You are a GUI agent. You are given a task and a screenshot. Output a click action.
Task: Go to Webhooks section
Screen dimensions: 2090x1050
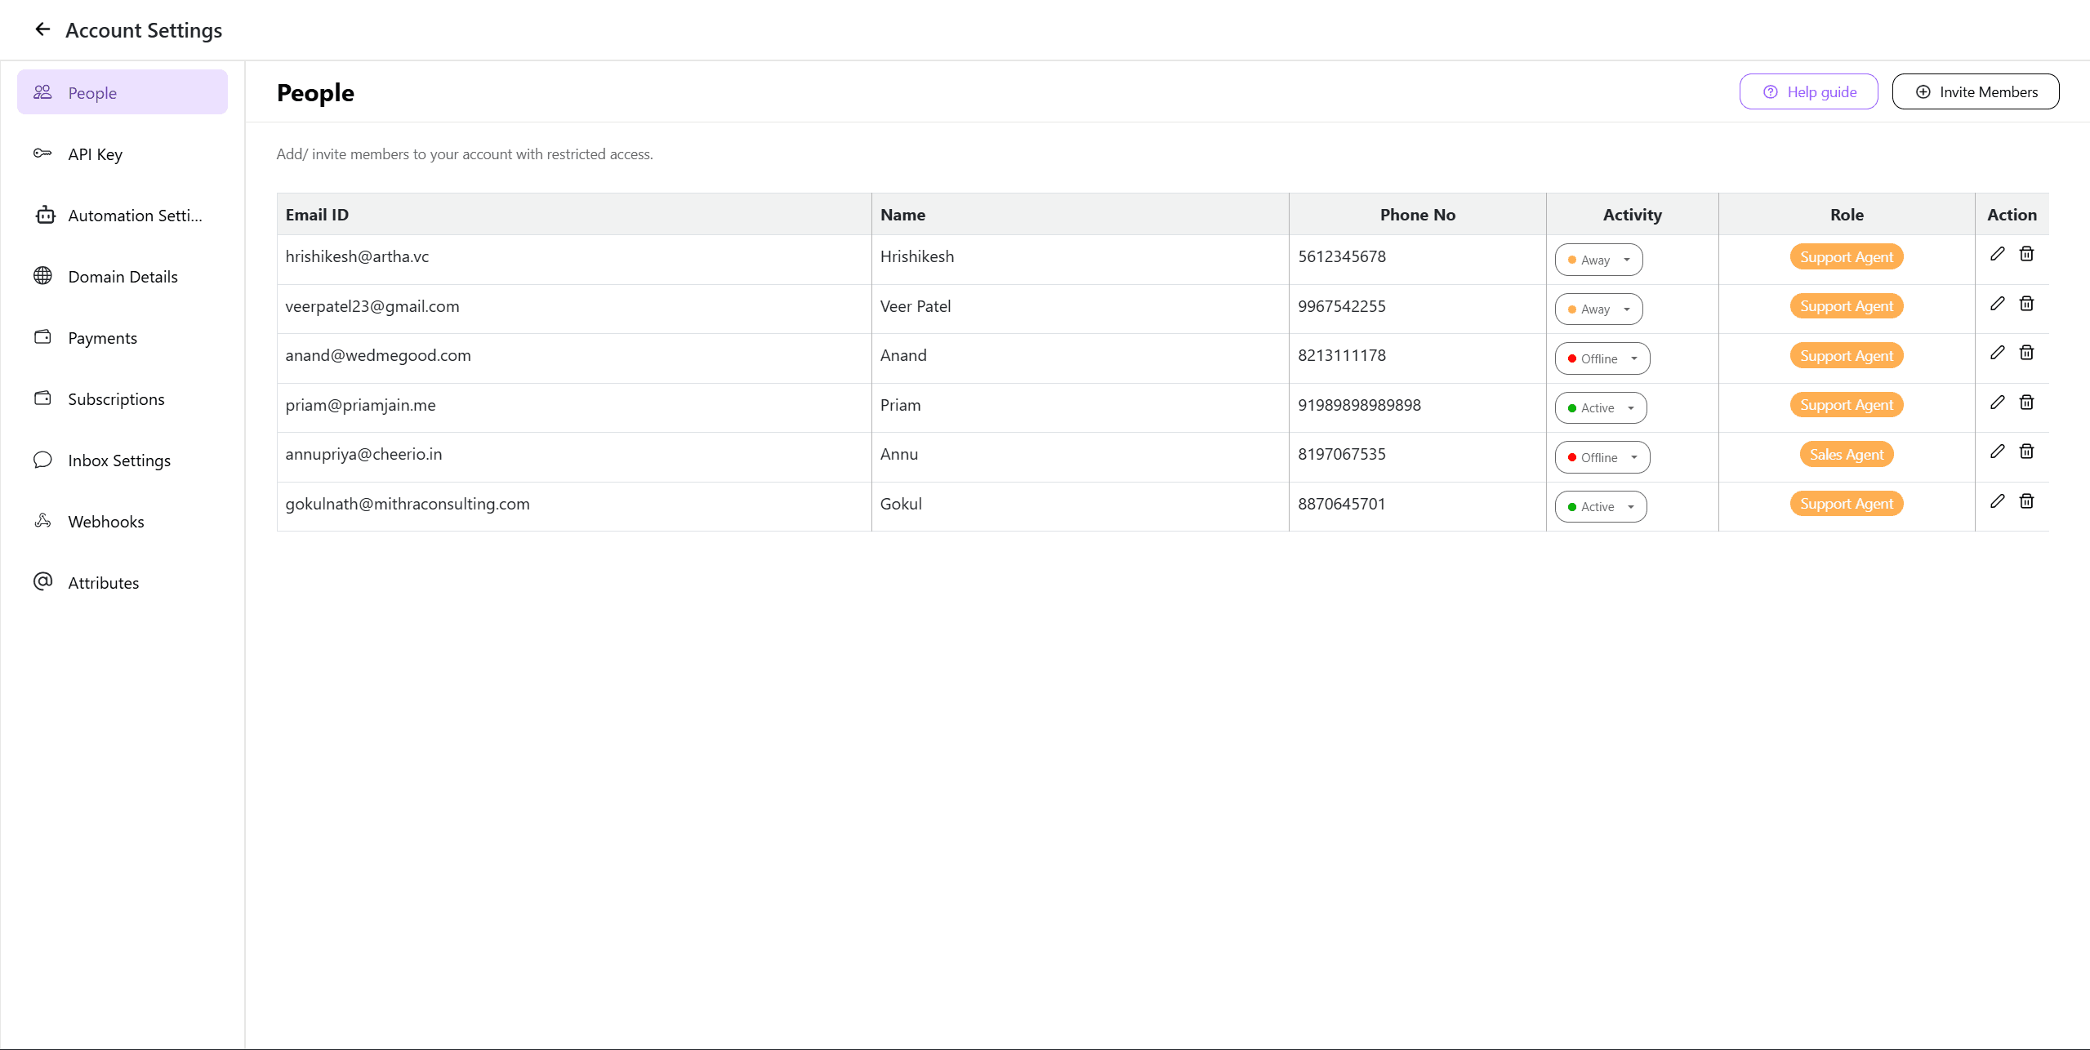tap(105, 522)
